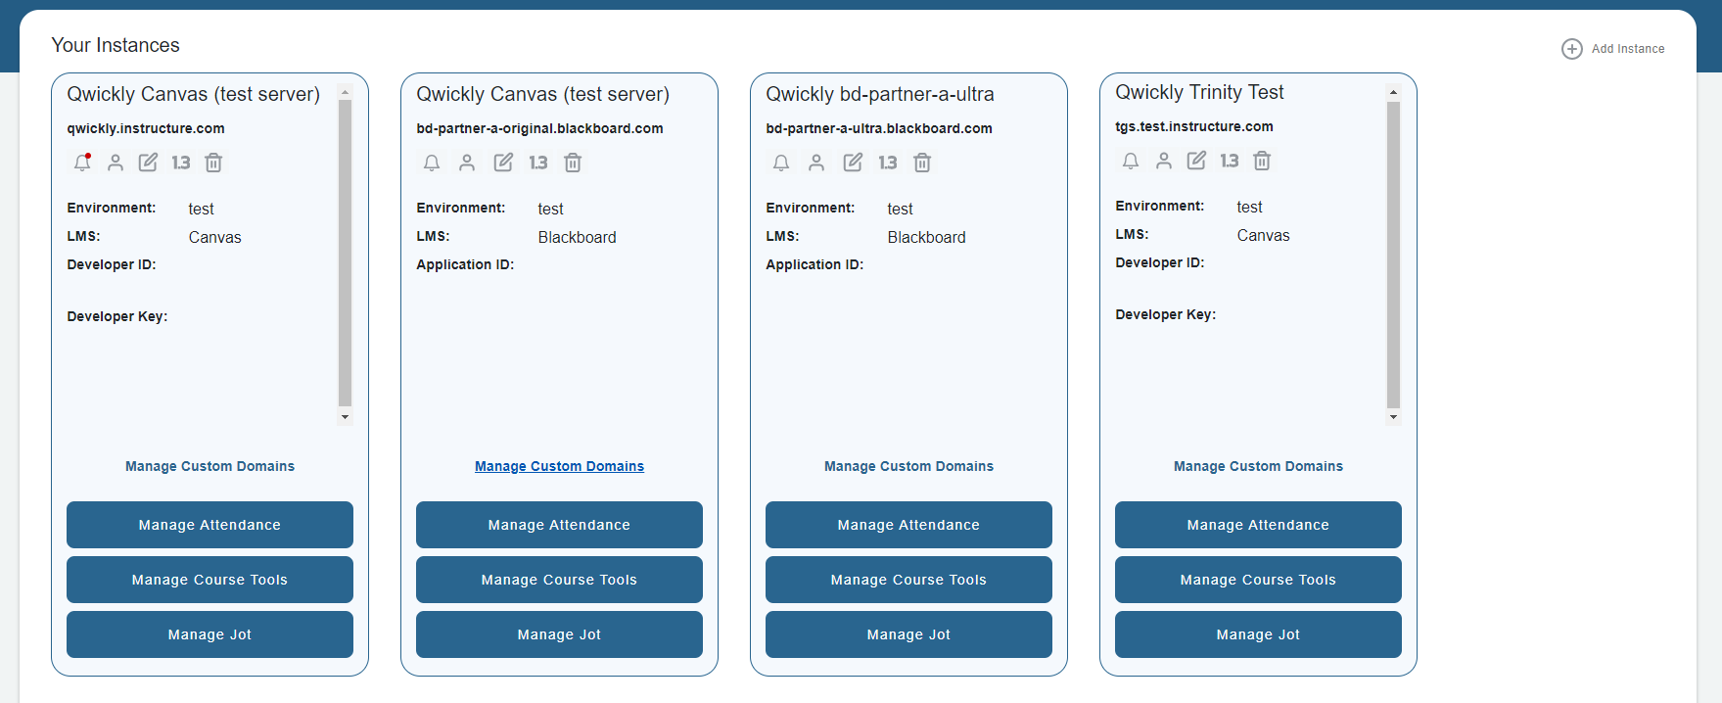Click the 1.3 icon for bd-partner-a-original.blackboard.com

click(x=538, y=163)
